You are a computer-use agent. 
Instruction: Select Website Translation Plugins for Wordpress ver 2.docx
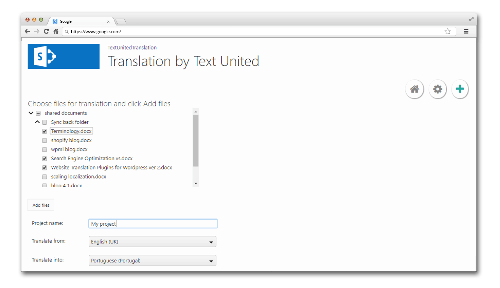[111, 168]
